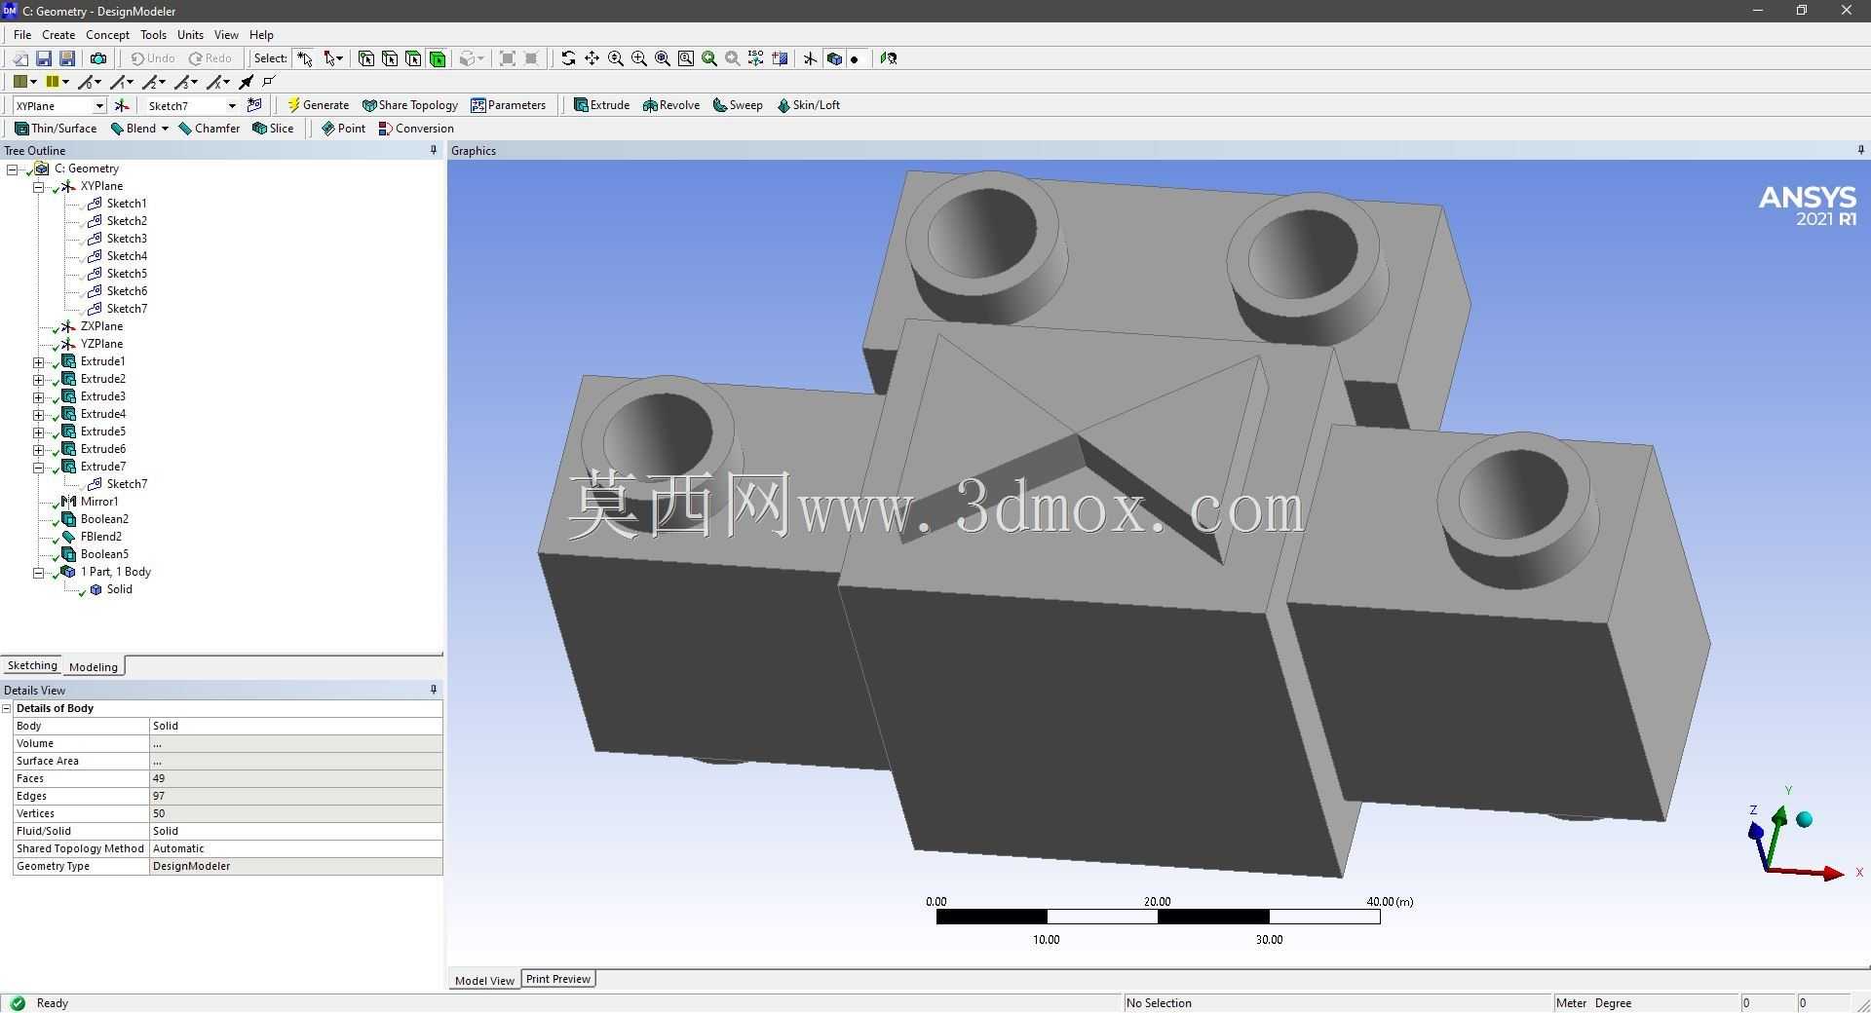Click the Chamfer tool
Image resolution: width=1871 pixels, height=1013 pixels.
click(209, 129)
